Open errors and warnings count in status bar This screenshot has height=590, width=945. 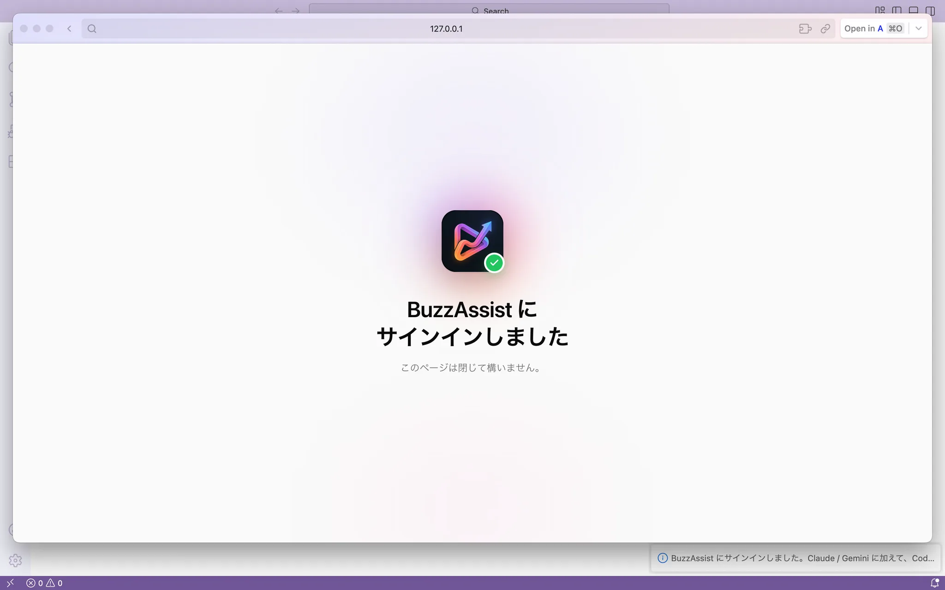pyautogui.click(x=44, y=583)
